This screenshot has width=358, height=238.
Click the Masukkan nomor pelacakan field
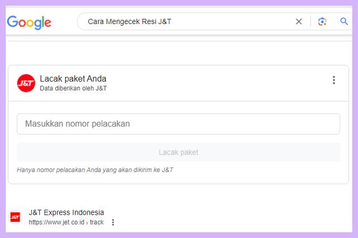tap(178, 124)
